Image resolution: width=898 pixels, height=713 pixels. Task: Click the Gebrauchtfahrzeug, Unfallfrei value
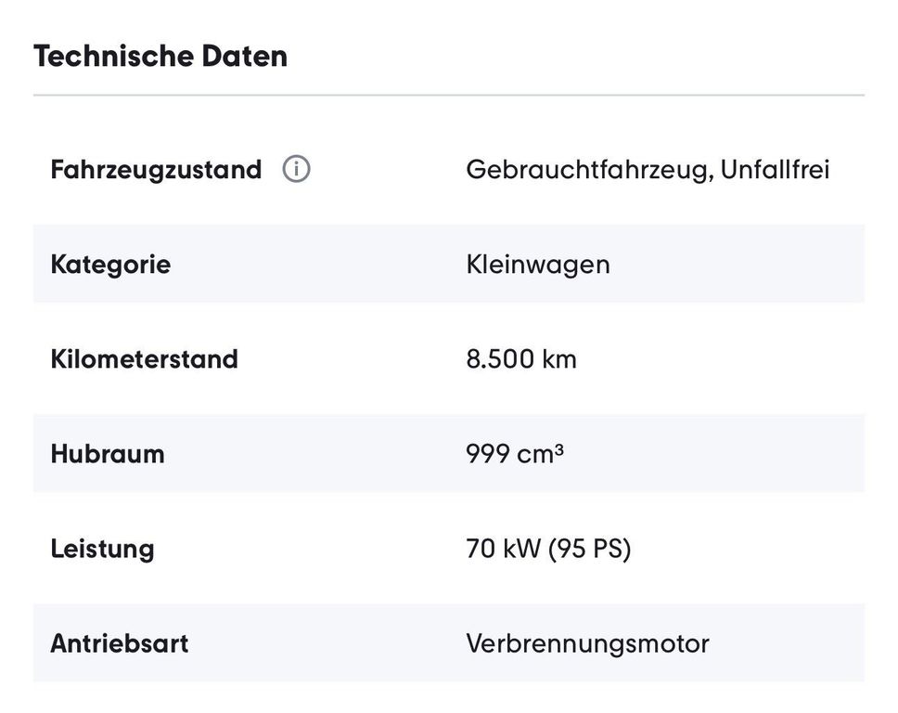648,170
